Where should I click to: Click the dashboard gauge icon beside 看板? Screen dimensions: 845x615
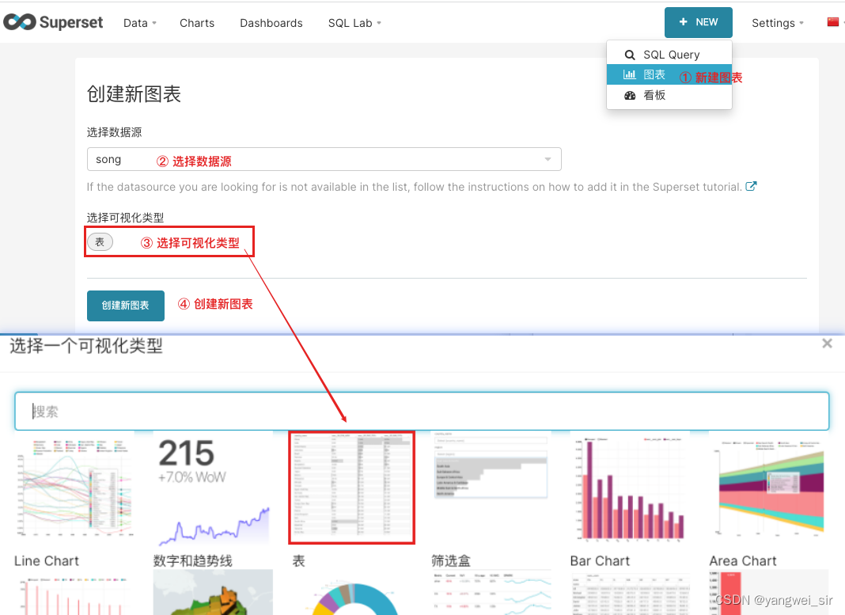point(630,96)
